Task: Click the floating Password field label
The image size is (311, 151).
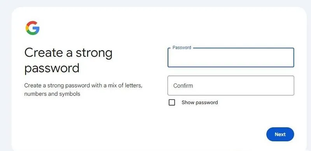Action: [182, 48]
